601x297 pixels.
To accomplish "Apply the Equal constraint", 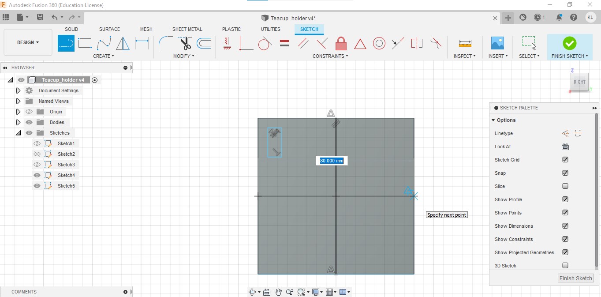I will 284,43.
